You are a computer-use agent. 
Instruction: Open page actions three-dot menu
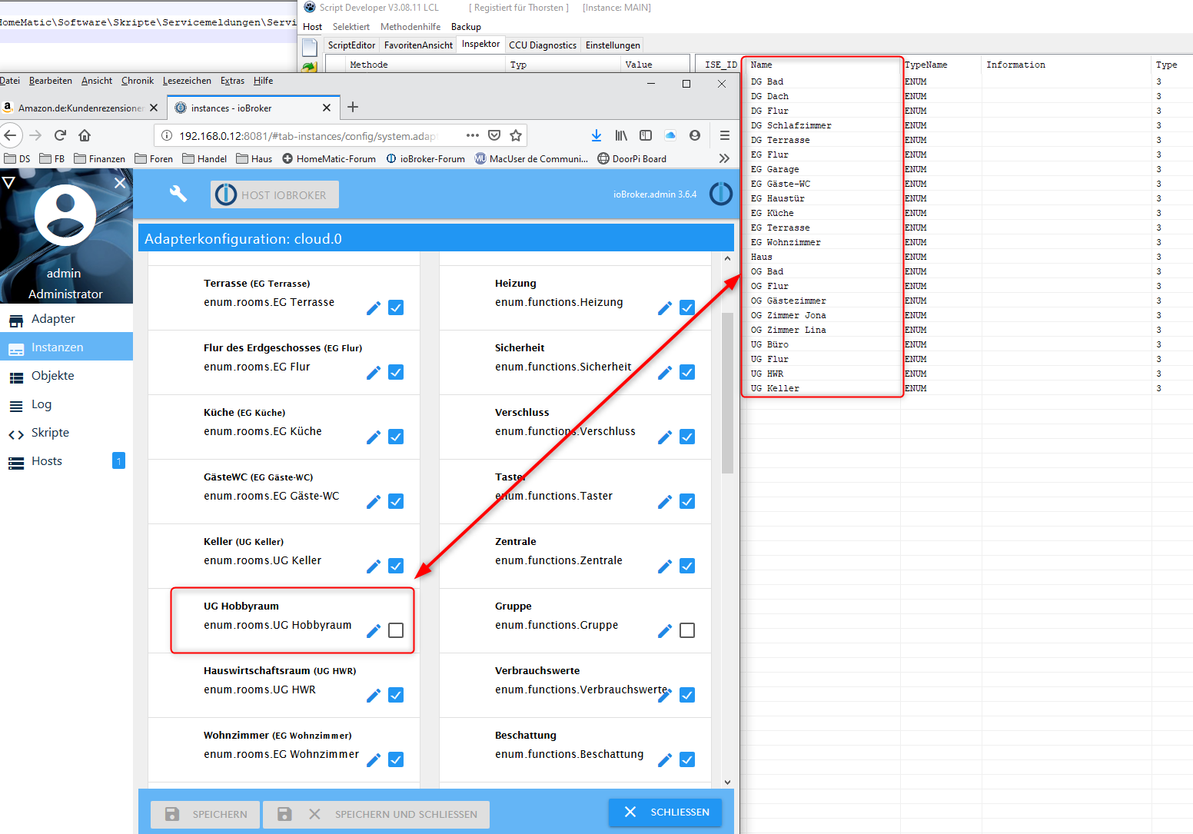[473, 135]
